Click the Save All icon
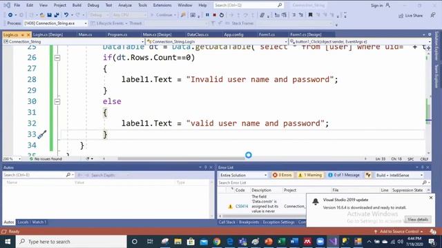442x248 pixels. pyautogui.click(x=57, y=15)
